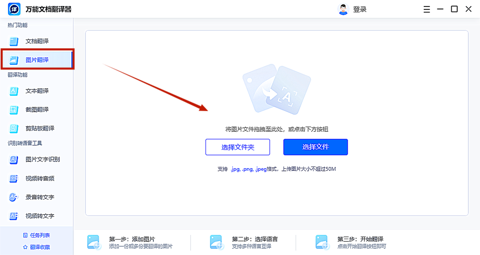Click the 第二步 选择语言 step icon
480x255 pixels.
coord(217,243)
